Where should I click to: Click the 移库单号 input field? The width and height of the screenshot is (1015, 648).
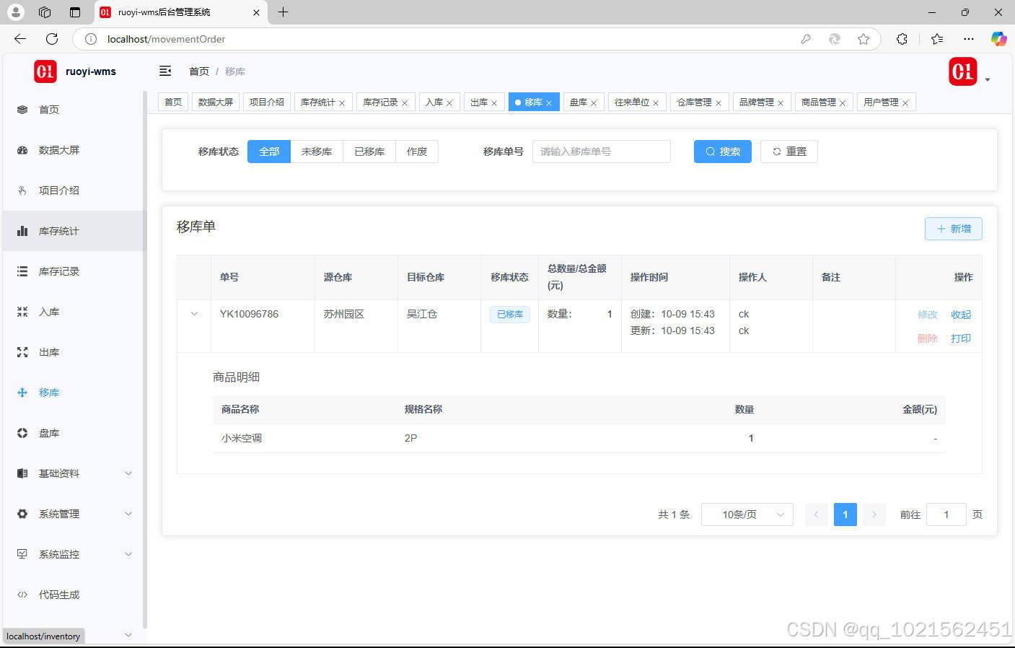[601, 152]
